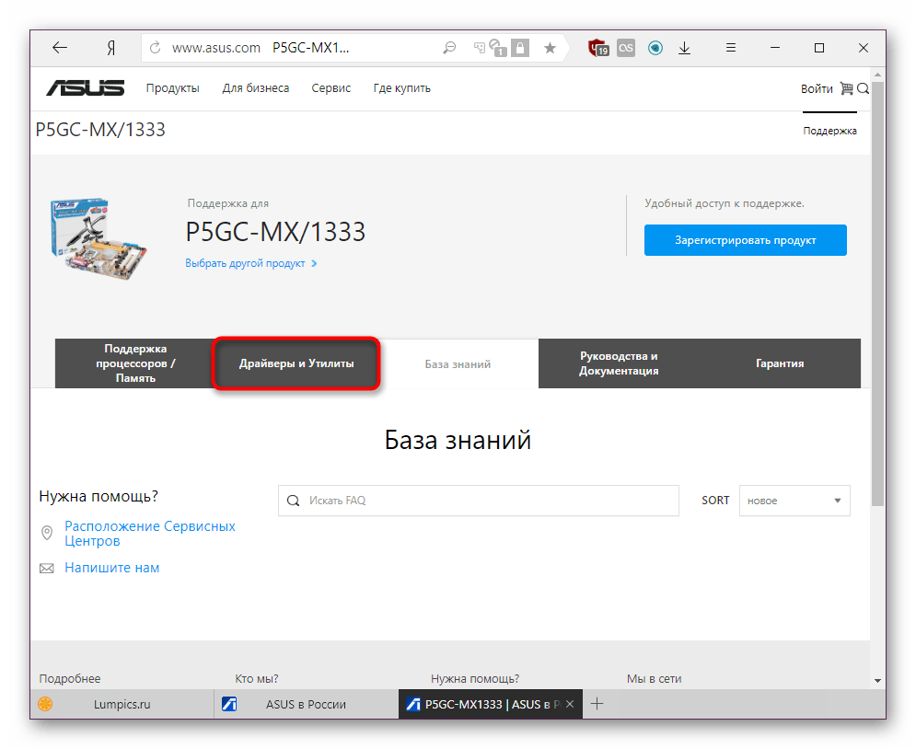This screenshot has height=749, width=916.
Task: Open the browser hamburger menu
Action: (731, 48)
